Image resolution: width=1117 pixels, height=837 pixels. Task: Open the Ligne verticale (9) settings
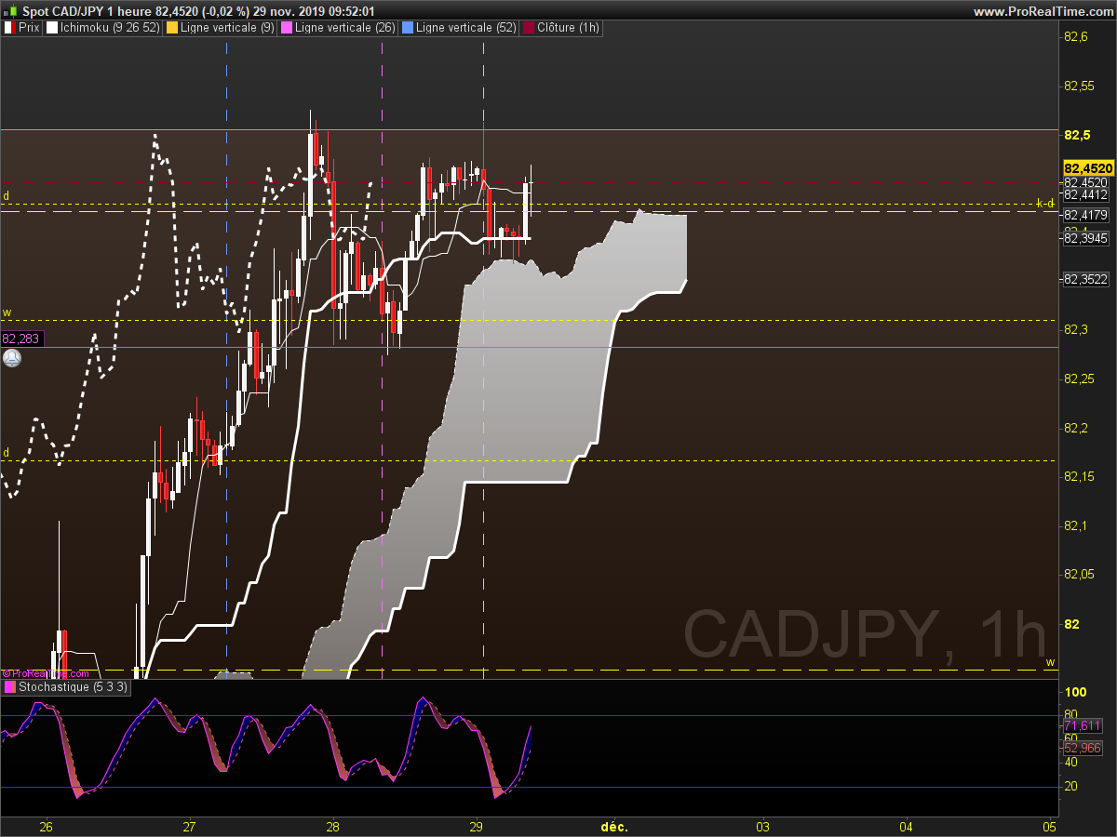click(x=221, y=28)
